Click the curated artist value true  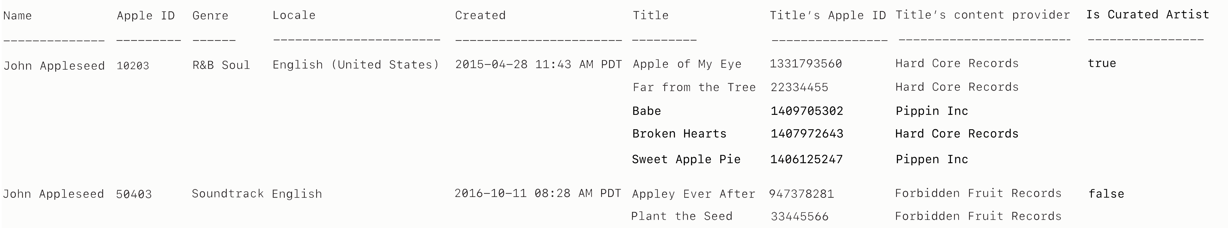[1102, 64]
